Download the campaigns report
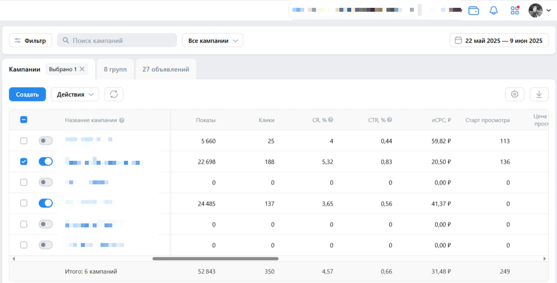The image size is (557, 283). 539,94
